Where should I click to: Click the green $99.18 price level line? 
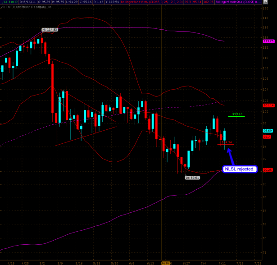236,117
